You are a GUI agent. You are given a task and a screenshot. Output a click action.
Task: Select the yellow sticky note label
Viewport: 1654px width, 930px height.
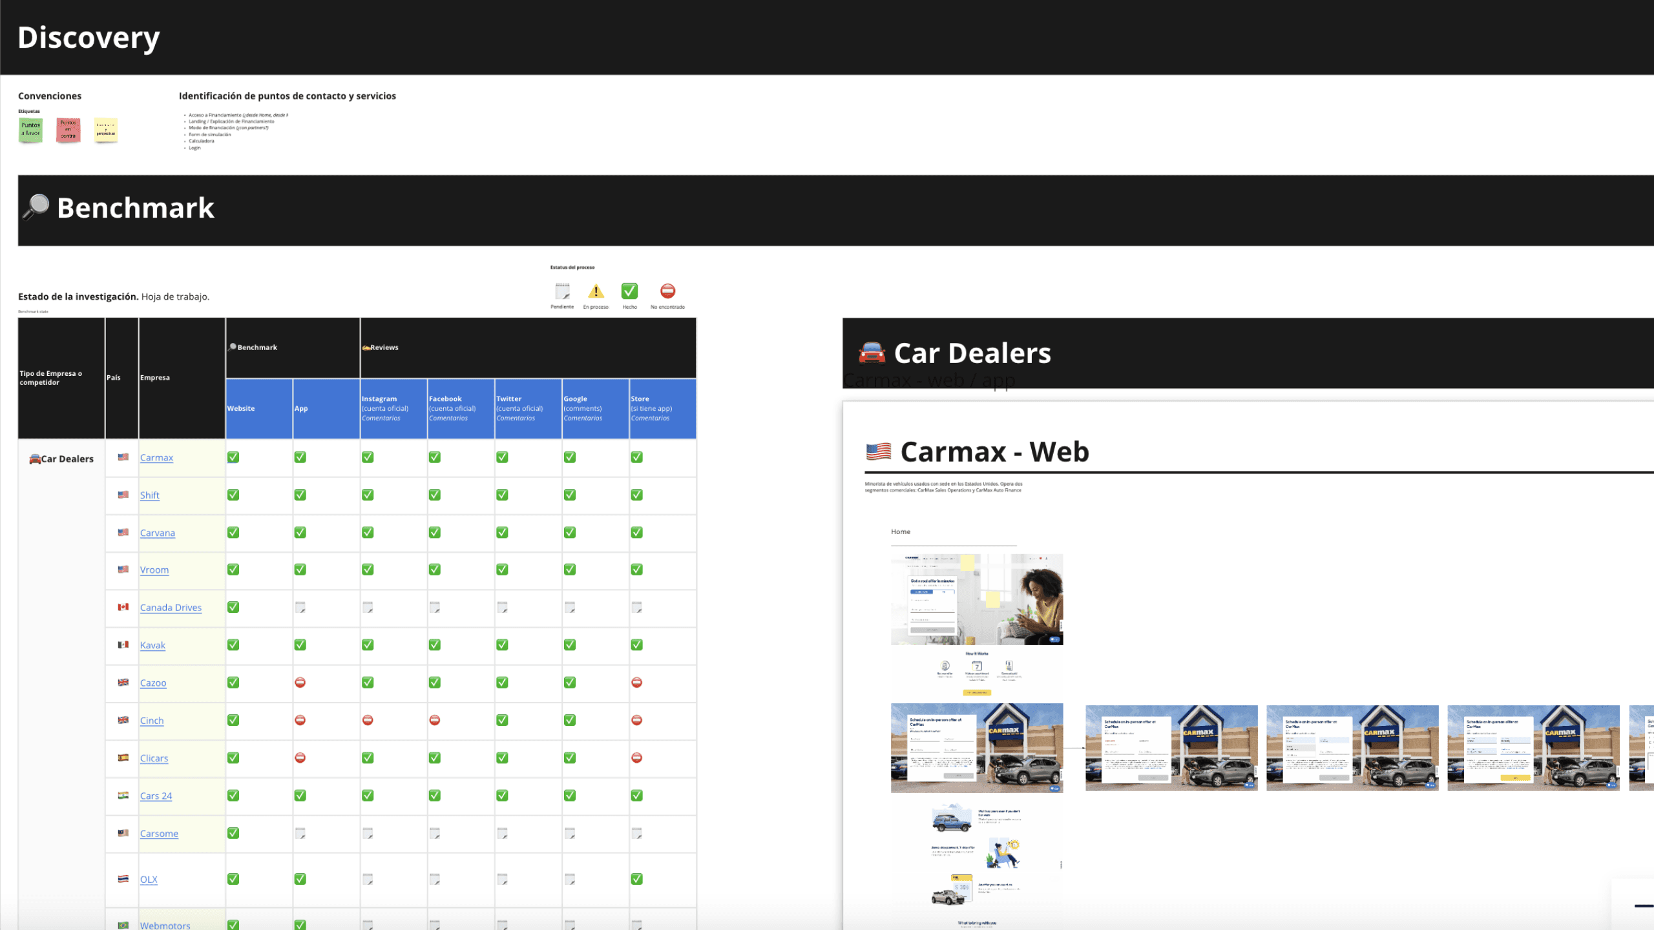point(106,129)
